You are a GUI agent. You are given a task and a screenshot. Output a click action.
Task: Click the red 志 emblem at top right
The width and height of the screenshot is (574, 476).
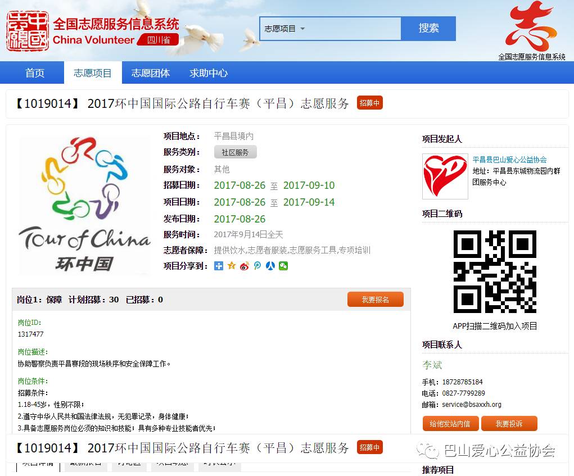click(x=531, y=26)
